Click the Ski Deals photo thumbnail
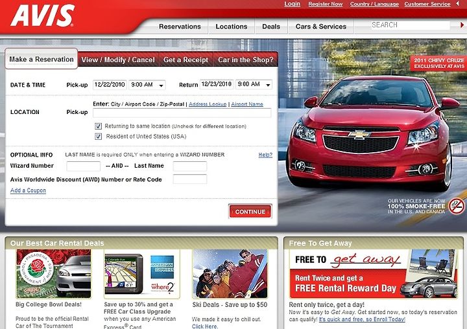 coord(230,274)
